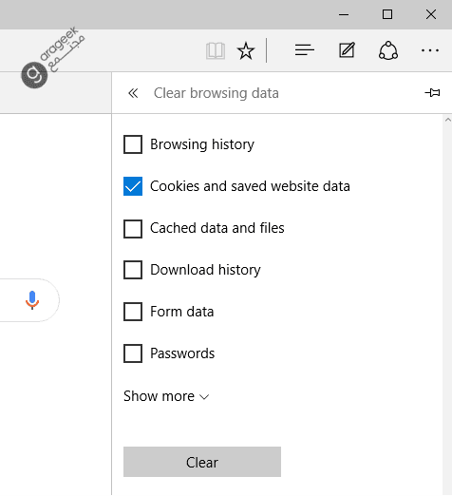Tick the Download history checkbox
This screenshot has width=452, height=496.
click(x=133, y=270)
